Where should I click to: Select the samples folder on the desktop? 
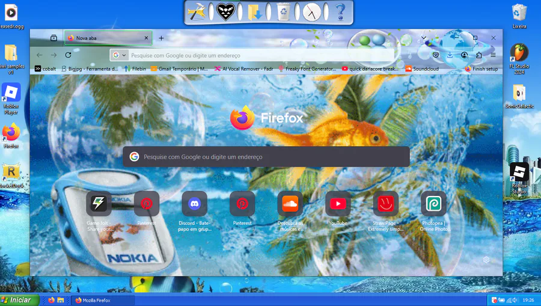click(x=11, y=60)
